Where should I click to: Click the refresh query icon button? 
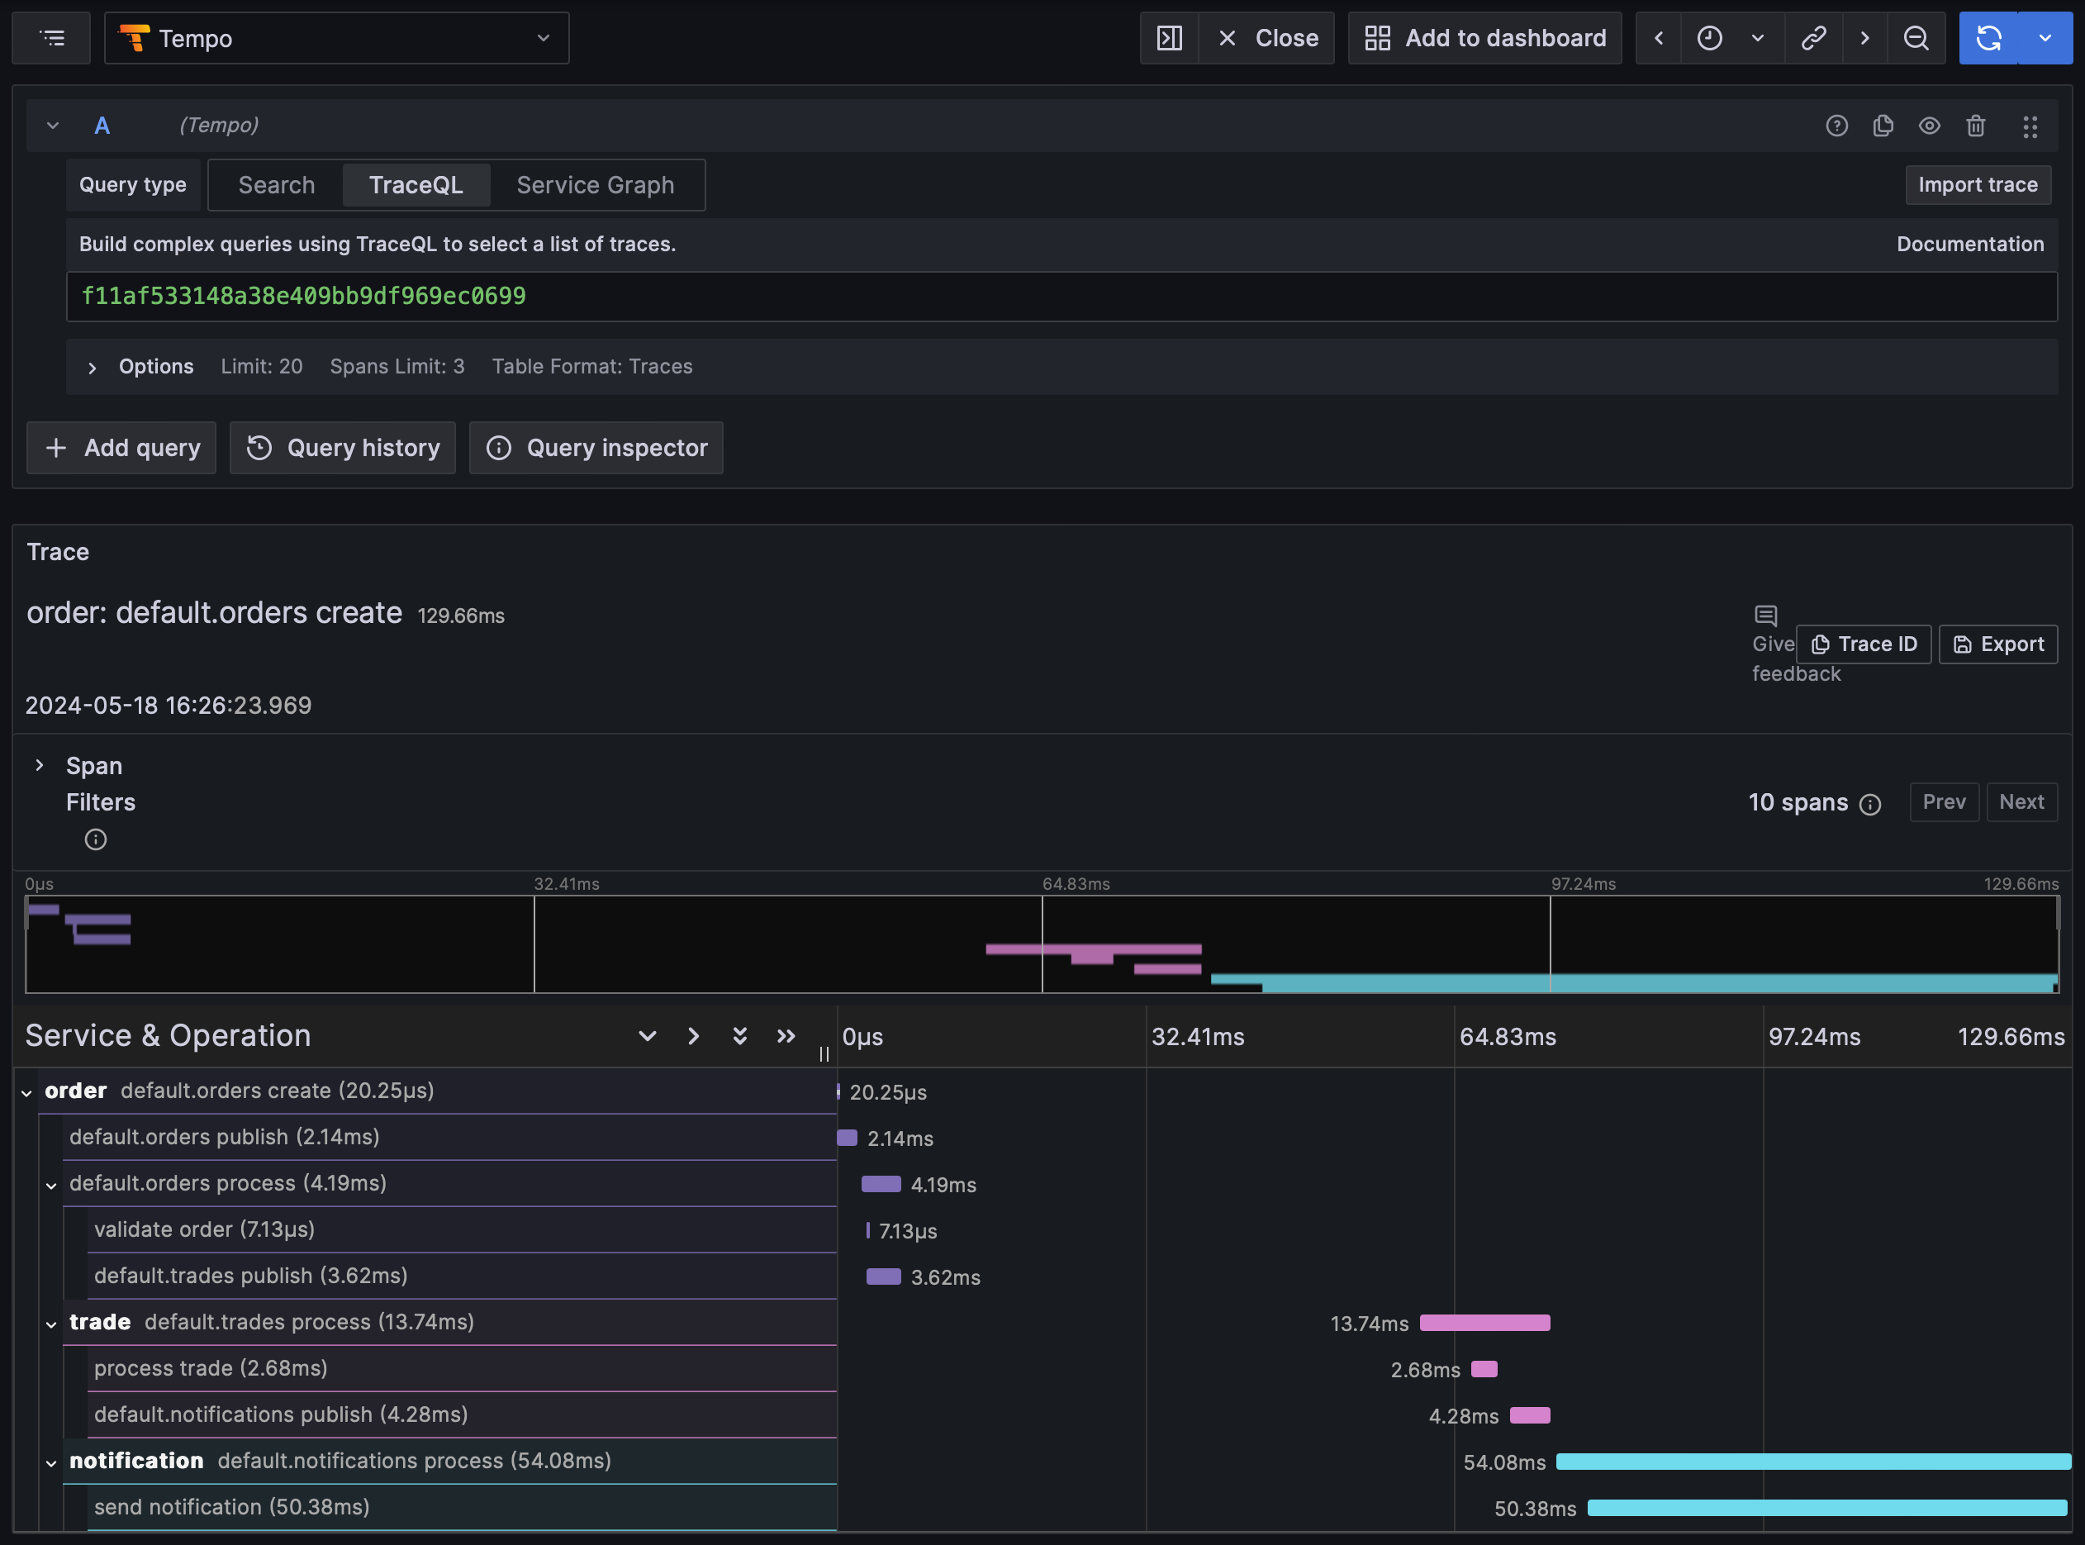(1988, 38)
